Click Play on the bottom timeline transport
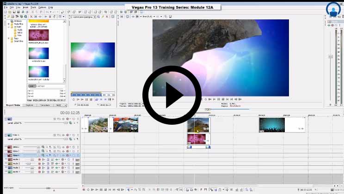This screenshot has height=194, width=344. [97, 190]
